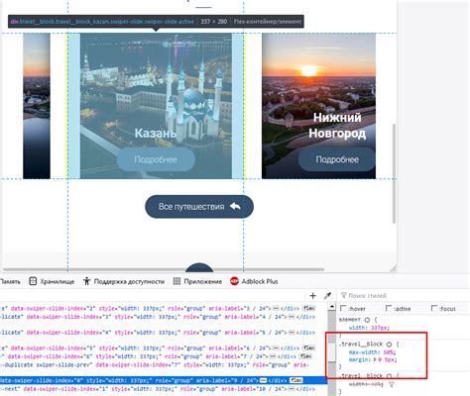Click Подробнее button on Нижний Новгород card
The height and width of the screenshot is (396, 470).
click(337, 159)
